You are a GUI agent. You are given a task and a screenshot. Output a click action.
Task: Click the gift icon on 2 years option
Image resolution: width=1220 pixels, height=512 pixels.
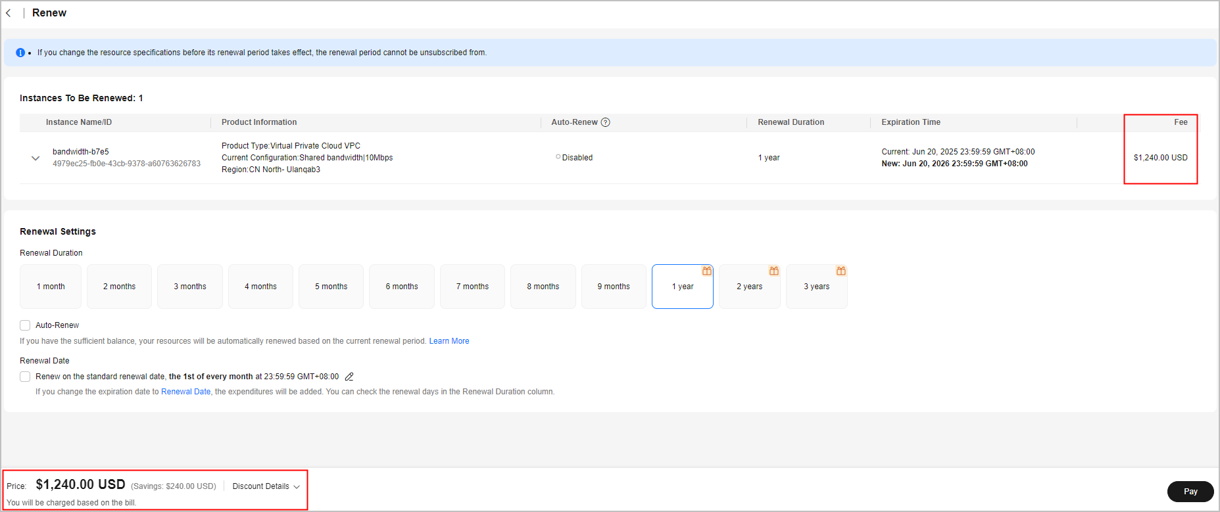[773, 271]
